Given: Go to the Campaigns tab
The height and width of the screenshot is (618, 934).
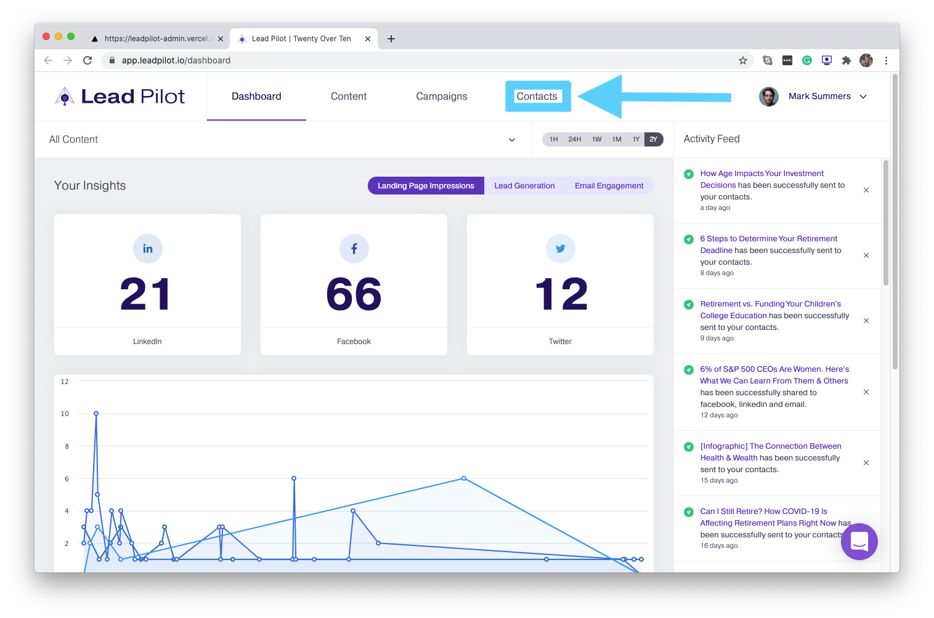Looking at the screenshot, I should [442, 97].
